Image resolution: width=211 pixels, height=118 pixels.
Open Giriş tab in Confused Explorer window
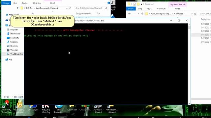(140, 9)
